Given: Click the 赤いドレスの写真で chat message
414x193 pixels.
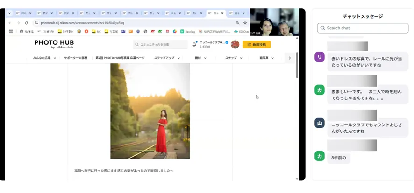Looking at the screenshot, I should [x=368, y=62].
